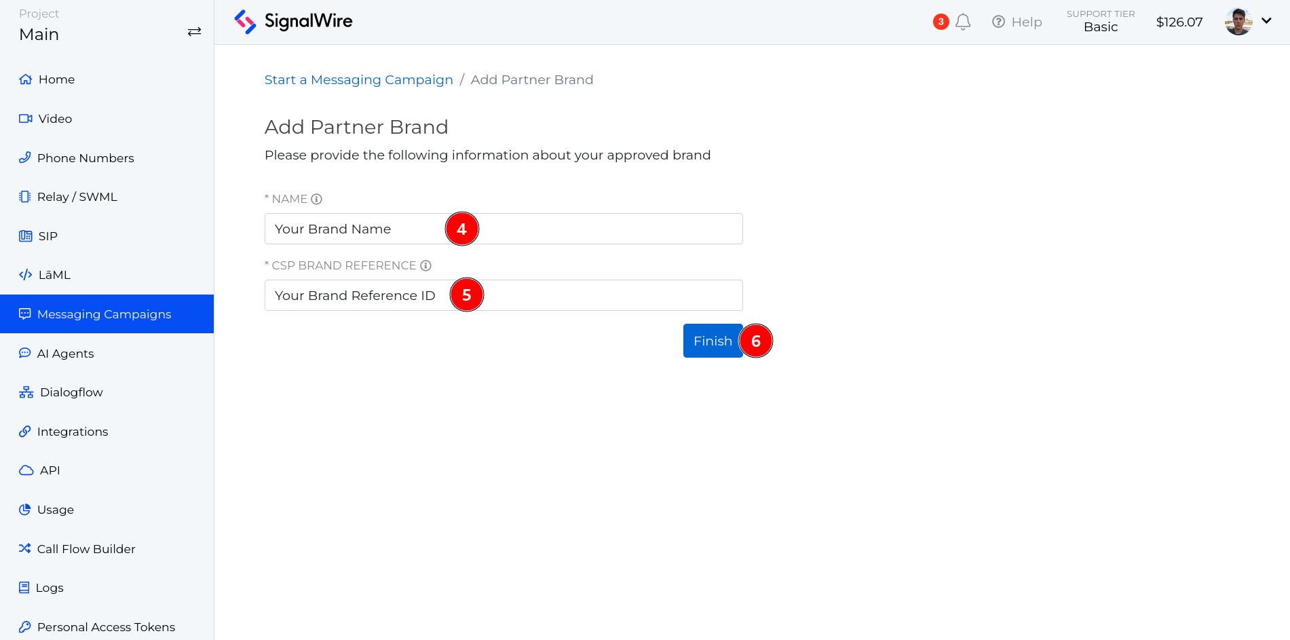Image resolution: width=1290 pixels, height=640 pixels.
Task: Select AI Agents in the sidebar
Action: point(66,353)
